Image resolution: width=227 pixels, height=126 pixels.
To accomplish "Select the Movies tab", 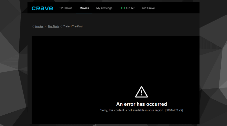I will point(84,8).
